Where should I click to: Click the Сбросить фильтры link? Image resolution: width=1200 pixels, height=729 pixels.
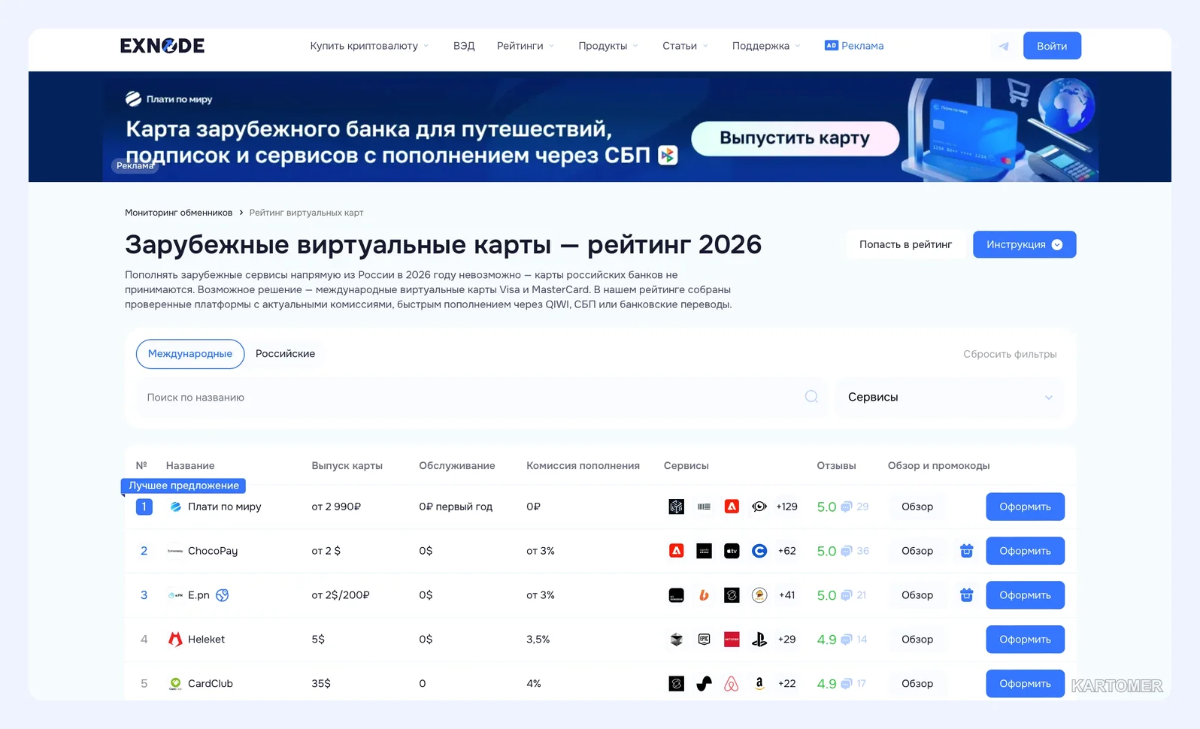pyautogui.click(x=1010, y=354)
